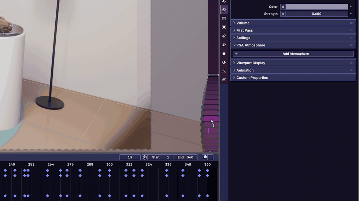Click the Volume panel drag handle
The image size is (359, 201).
pyautogui.click(x=352, y=23)
